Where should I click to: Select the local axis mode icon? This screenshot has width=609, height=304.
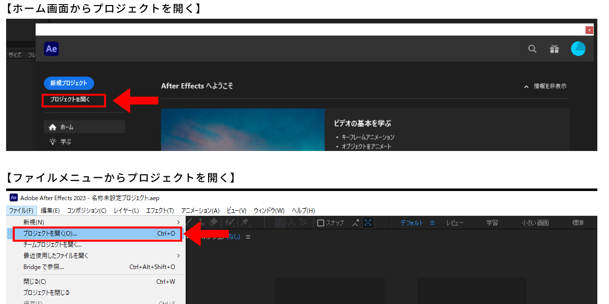(x=280, y=222)
